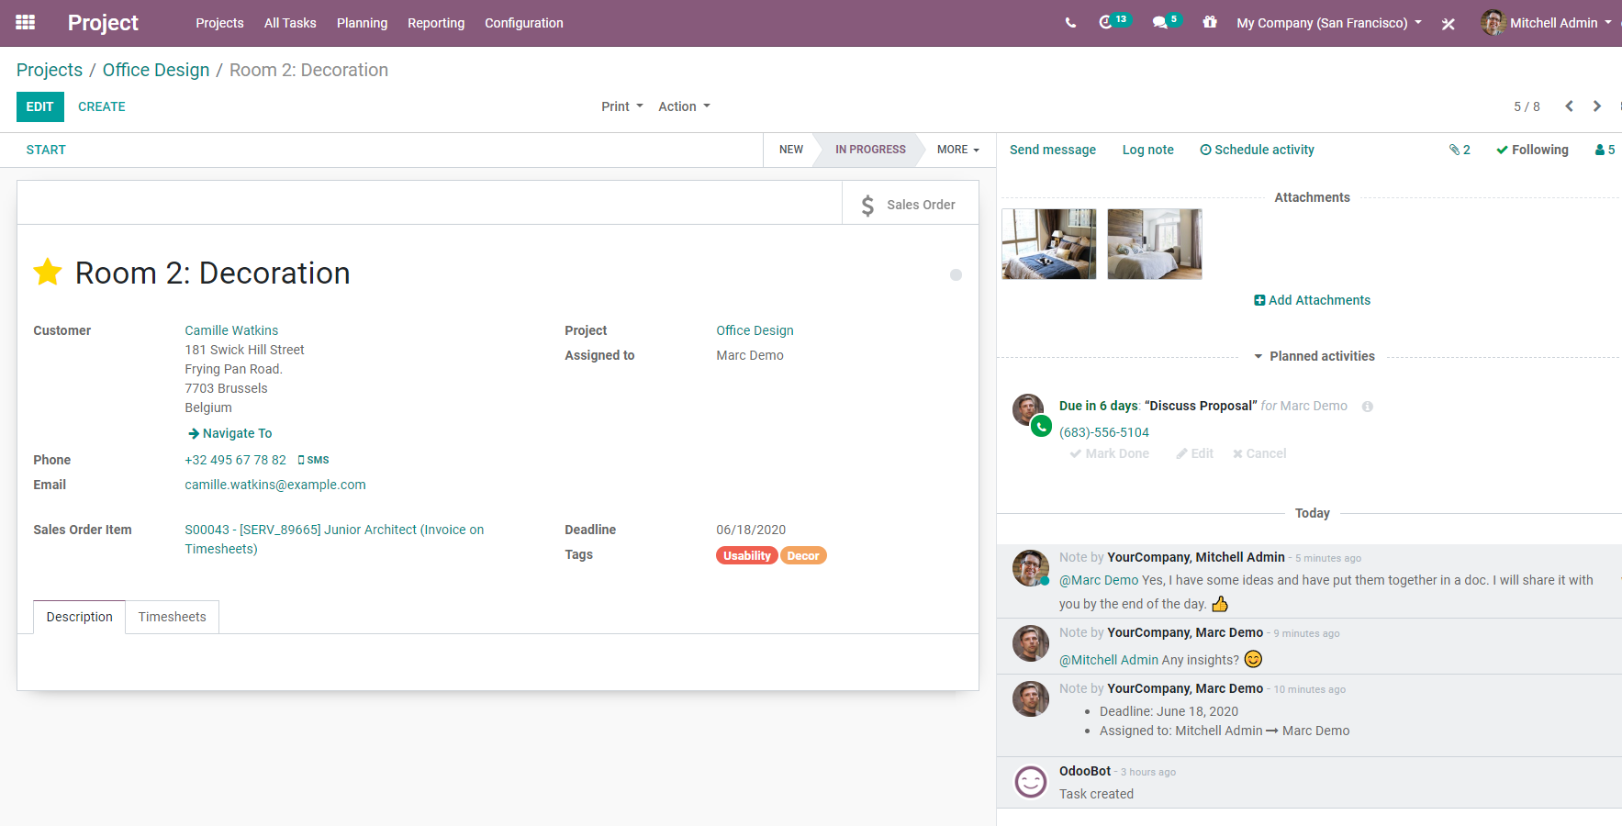
Task: Click the phone call icon in navbar
Action: click(1070, 23)
